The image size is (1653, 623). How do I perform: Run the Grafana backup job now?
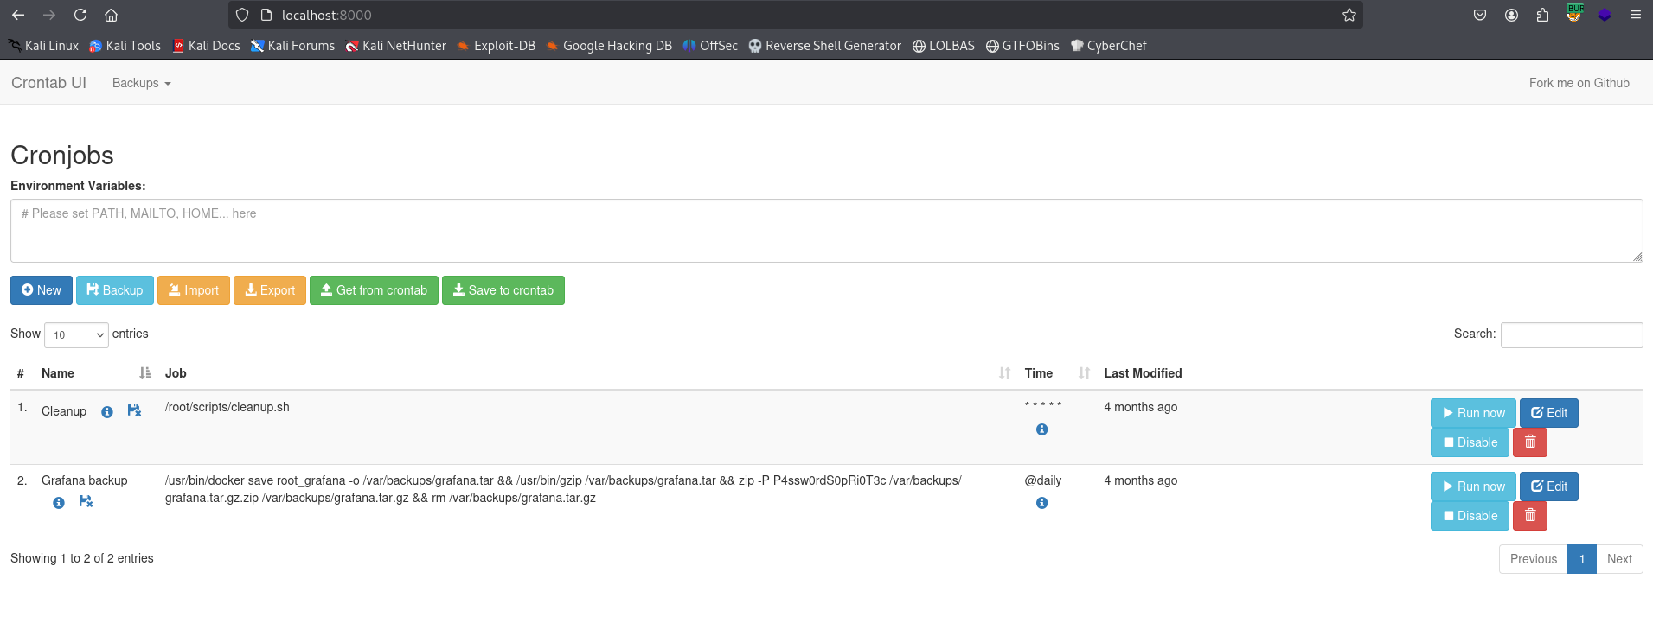(x=1473, y=486)
